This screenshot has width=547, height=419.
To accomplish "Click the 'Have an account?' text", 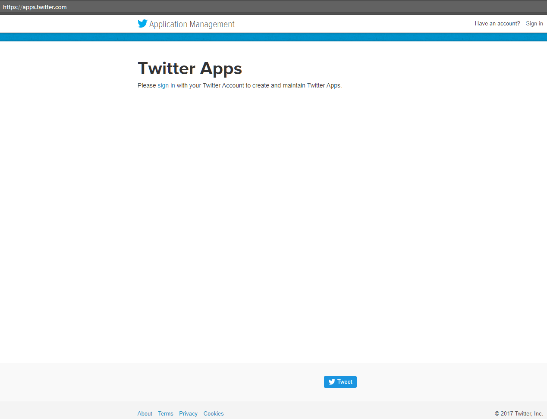I will point(497,24).
